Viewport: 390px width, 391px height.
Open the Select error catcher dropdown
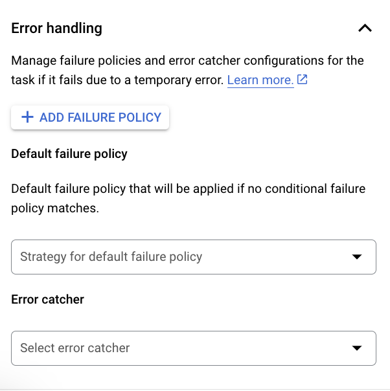(193, 348)
